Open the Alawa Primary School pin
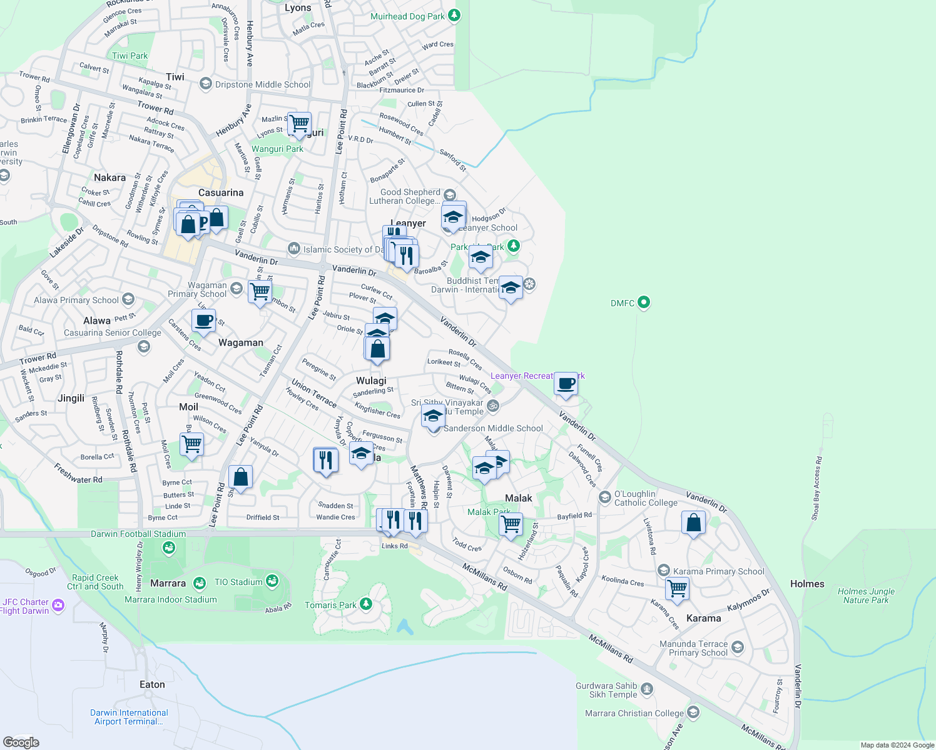Viewport: 936px width, 750px height. [128, 299]
